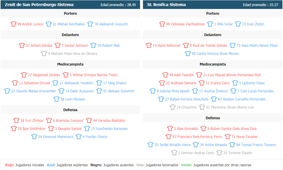Click red jersey icon beside Andréi Luniov
The height and width of the screenshot is (170, 283).
pos(13,24)
